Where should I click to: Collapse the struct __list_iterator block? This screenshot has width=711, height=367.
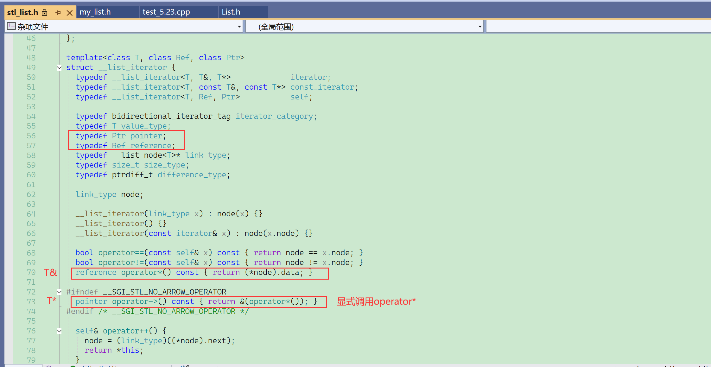59,67
